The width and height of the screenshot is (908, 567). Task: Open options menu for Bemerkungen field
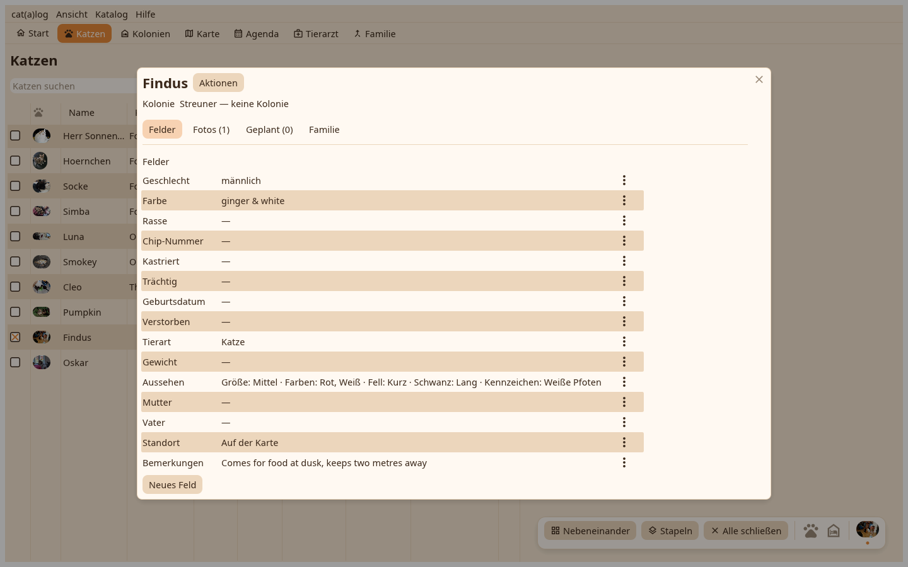click(624, 462)
